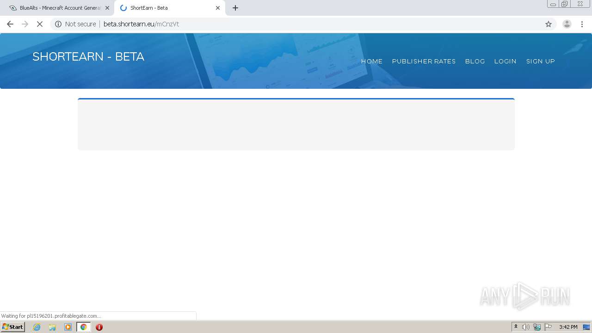Open the 3:42 PM clock

click(x=568, y=327)
